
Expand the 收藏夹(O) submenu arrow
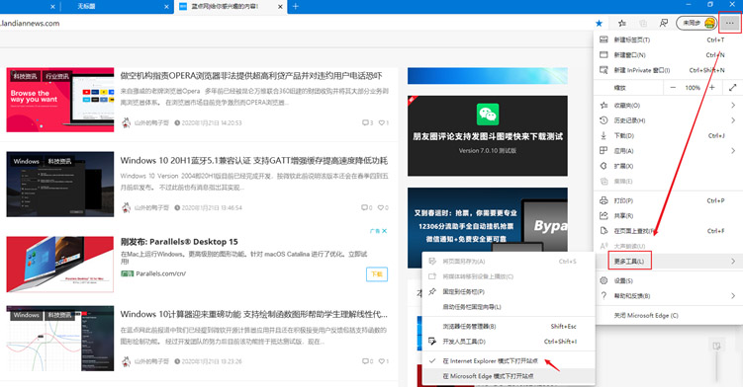(x=733, y=106)
